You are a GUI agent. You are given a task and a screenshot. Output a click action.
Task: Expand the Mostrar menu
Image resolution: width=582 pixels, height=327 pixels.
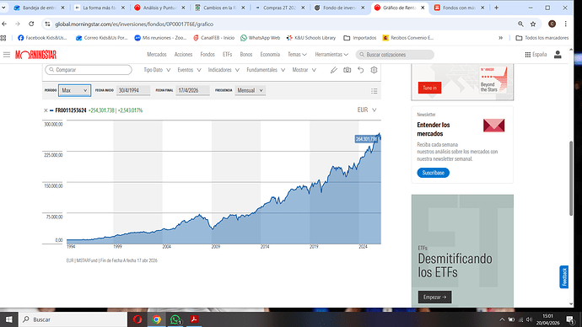click(304, 70)
